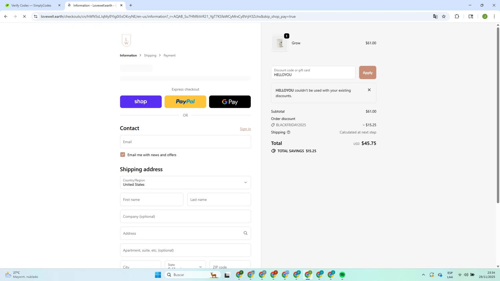Screen dimensions: 500x281
Task: Go to the Shipping breadcrumb step
Action: click(x=150, y=55)
